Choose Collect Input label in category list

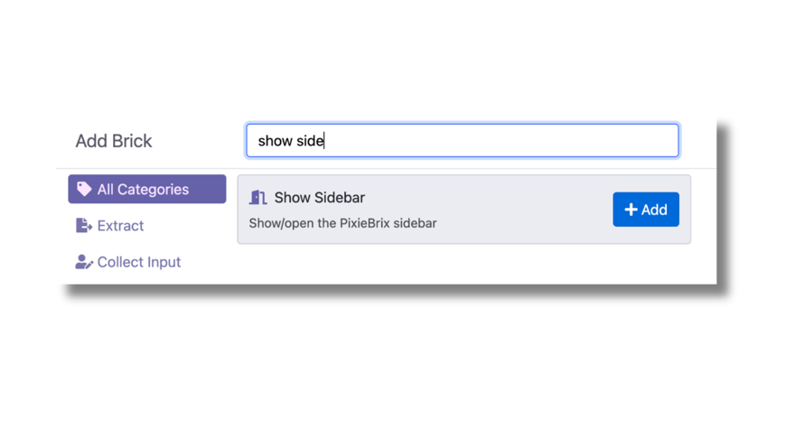pyautogui.click(x=139, y=262)
